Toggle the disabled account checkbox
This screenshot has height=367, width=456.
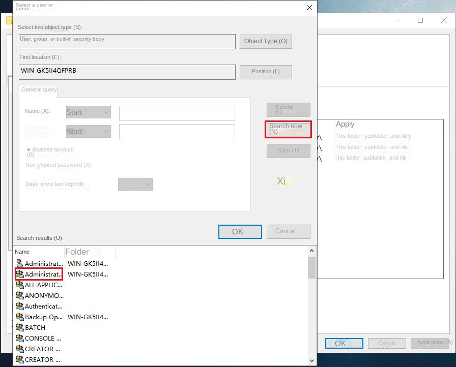(28, 149)
